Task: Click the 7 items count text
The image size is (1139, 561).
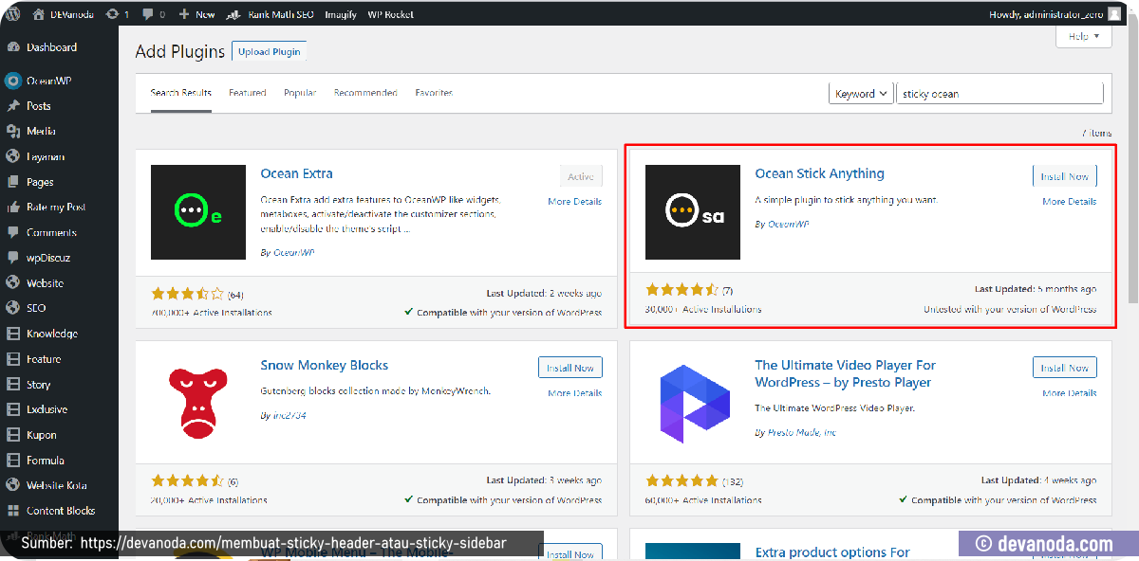Action: 1096,134
